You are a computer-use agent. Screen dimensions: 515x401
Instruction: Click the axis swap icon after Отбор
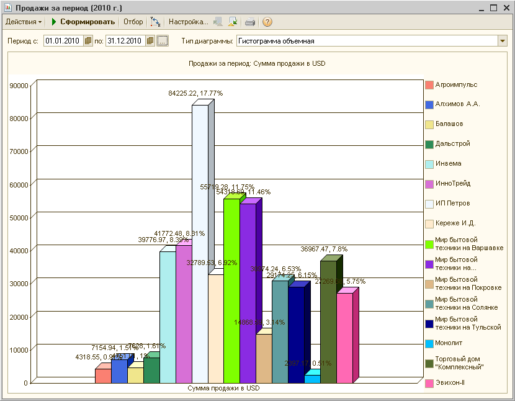coord(155,22)
